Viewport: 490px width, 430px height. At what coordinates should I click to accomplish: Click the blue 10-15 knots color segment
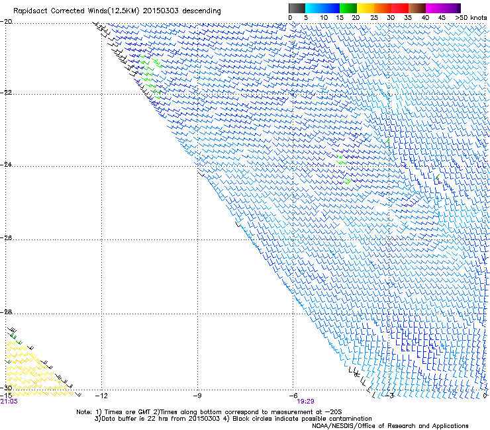[331, 8]
